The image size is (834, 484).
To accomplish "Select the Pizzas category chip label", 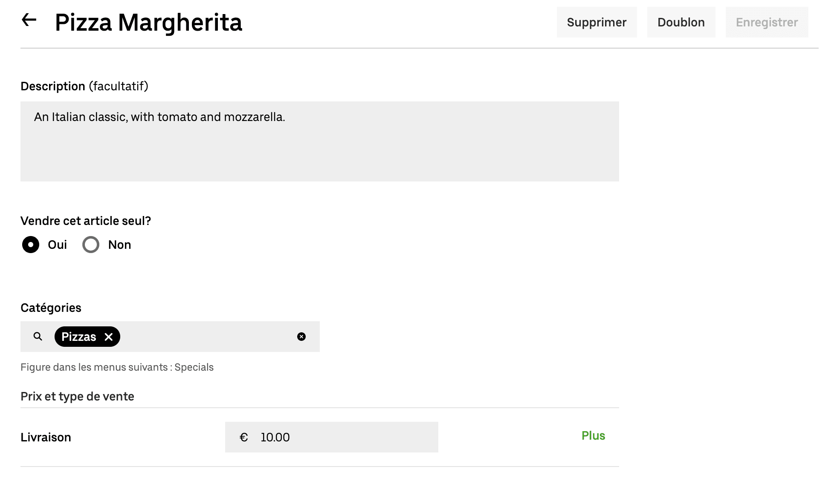I will tap(79, 337).
